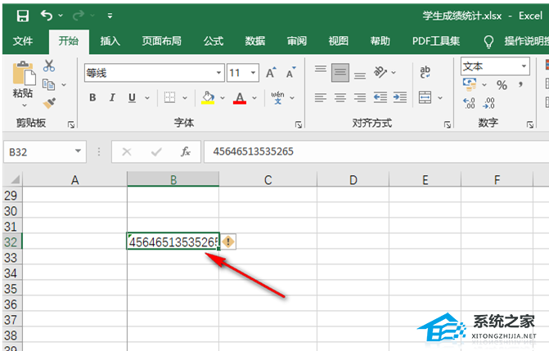Image resolution: width=549 pixels, height=351 pixels.
Task: Open the font color palette arrow
Action: pyautogui.click(x=254, y=97)
